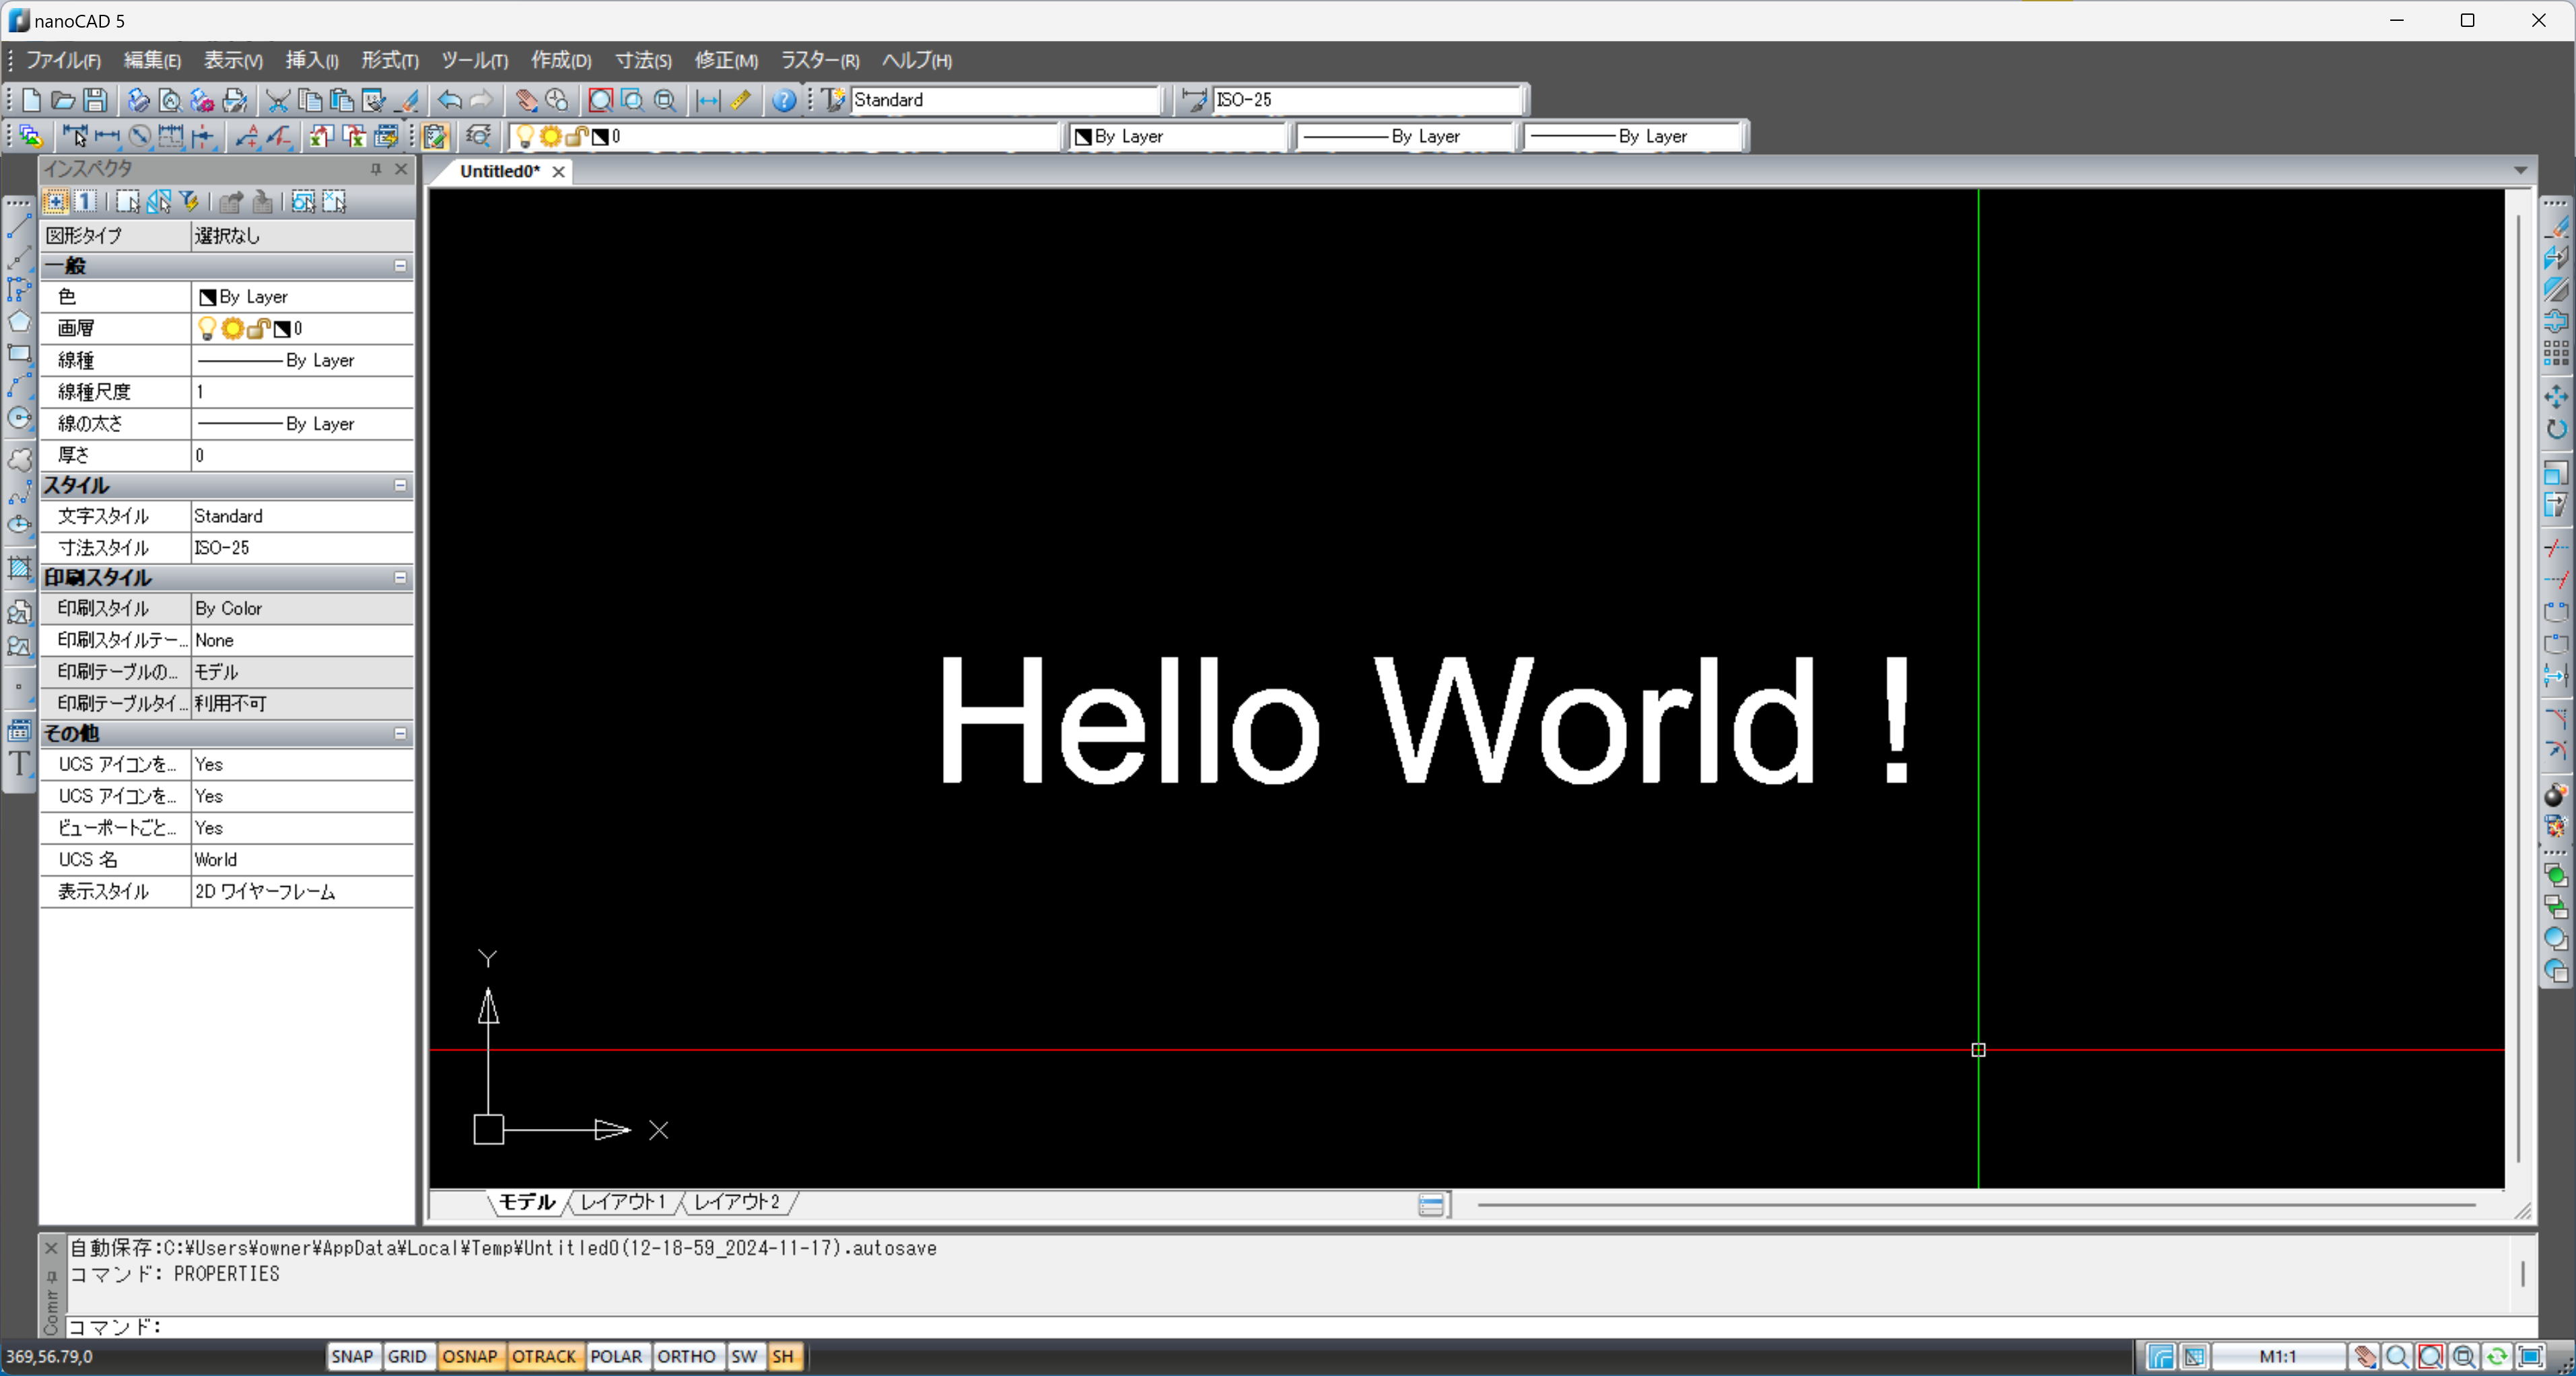This screenshot has height=1376, width=2576.
Task: Save the drawing with the floppy disk icon
Action: tap(95, 100)
